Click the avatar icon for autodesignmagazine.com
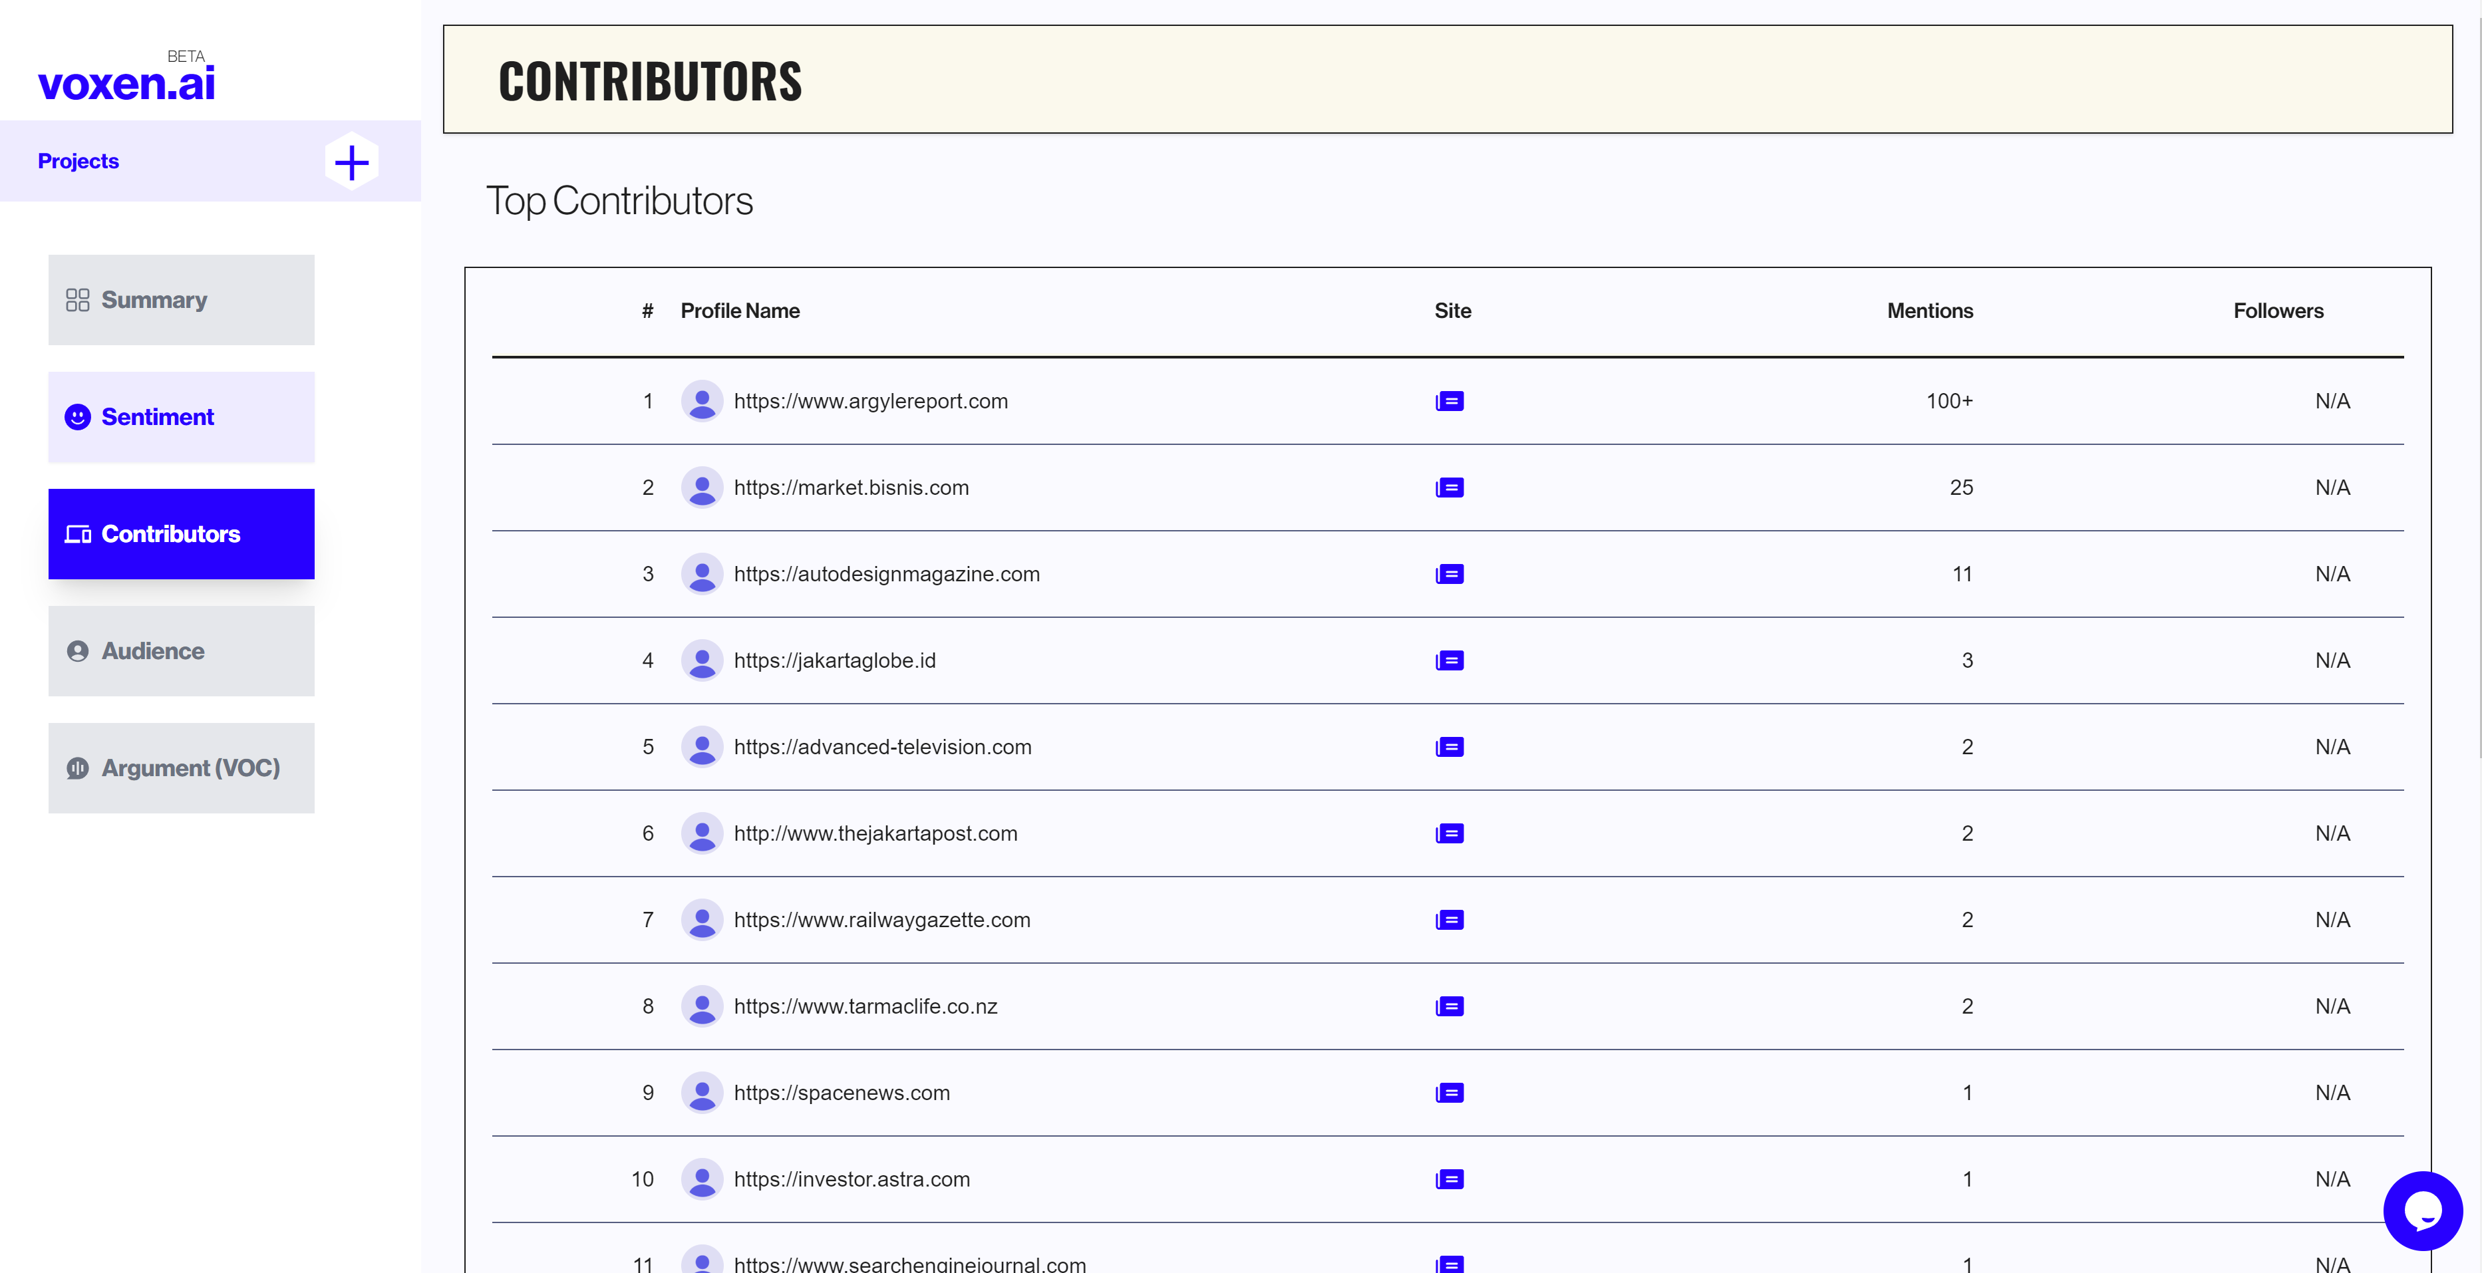 coord(701,575)
